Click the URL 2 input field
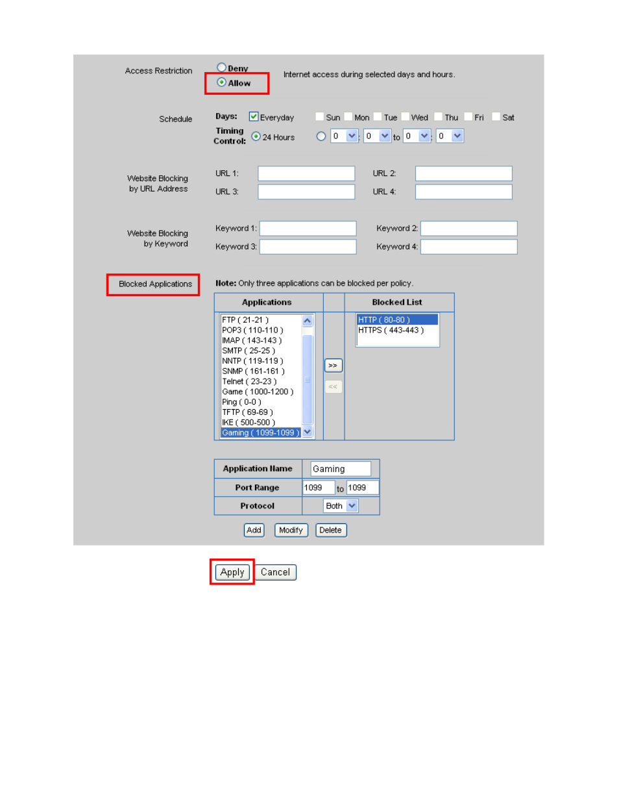 point(464,173)
